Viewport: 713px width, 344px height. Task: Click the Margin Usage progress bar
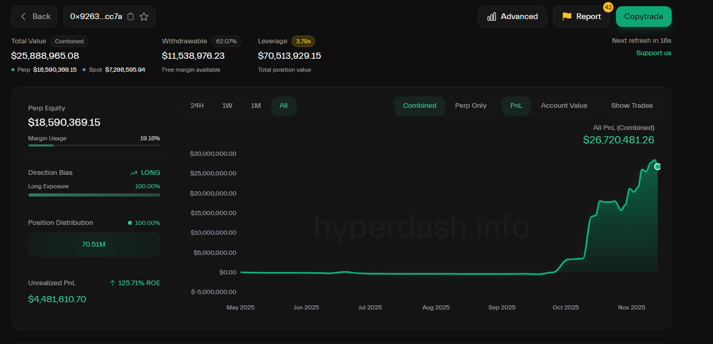(x=94, y=145)
